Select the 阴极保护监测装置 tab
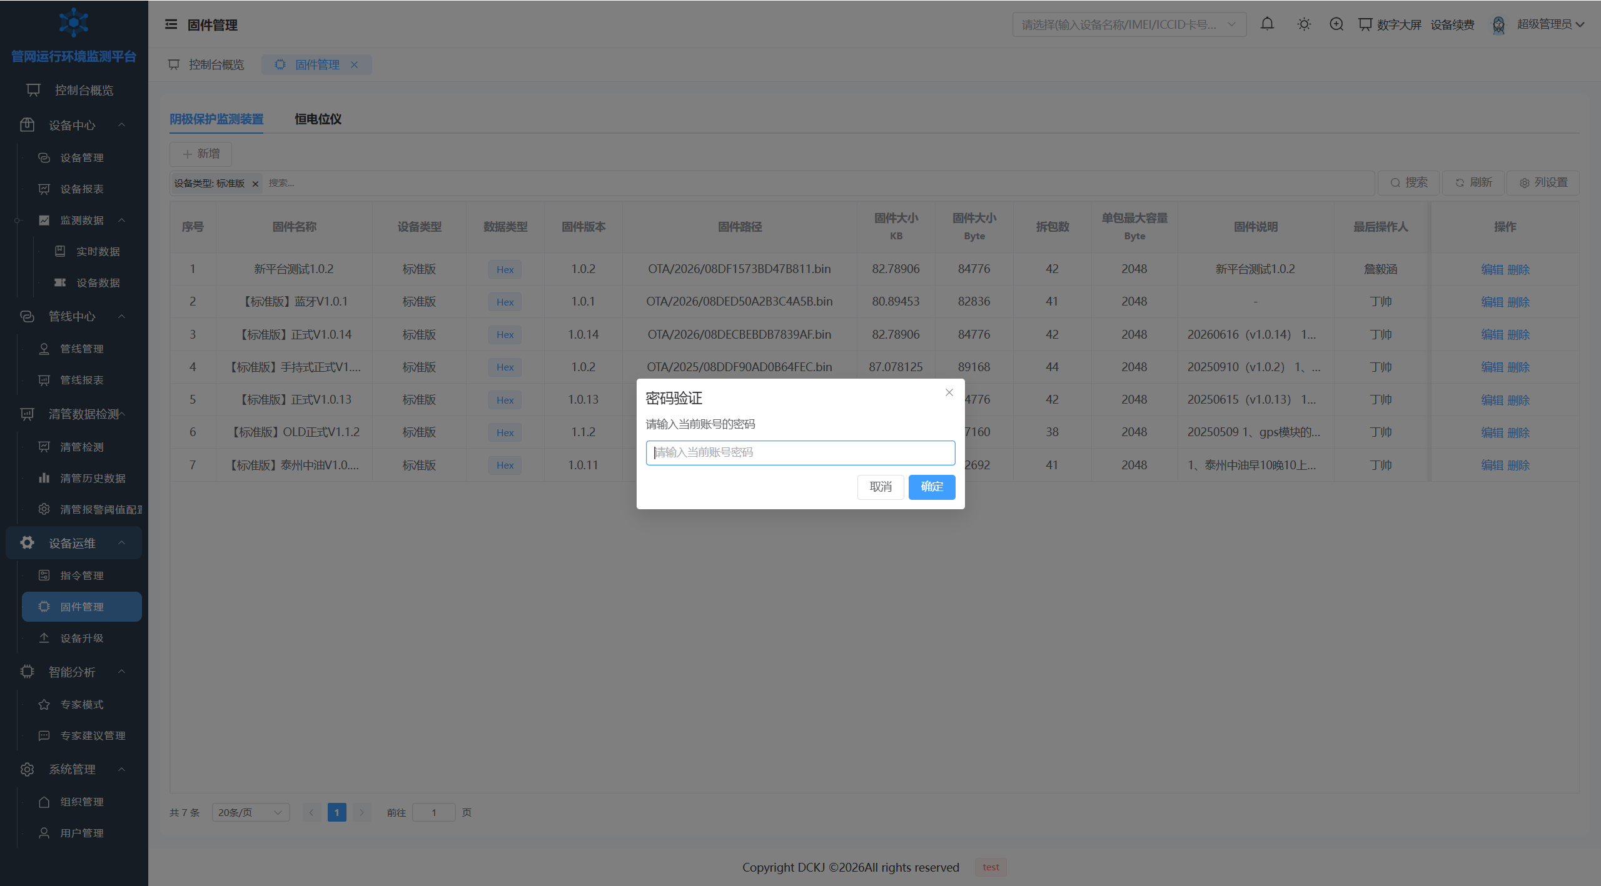1601x886 pixels. 216,119
